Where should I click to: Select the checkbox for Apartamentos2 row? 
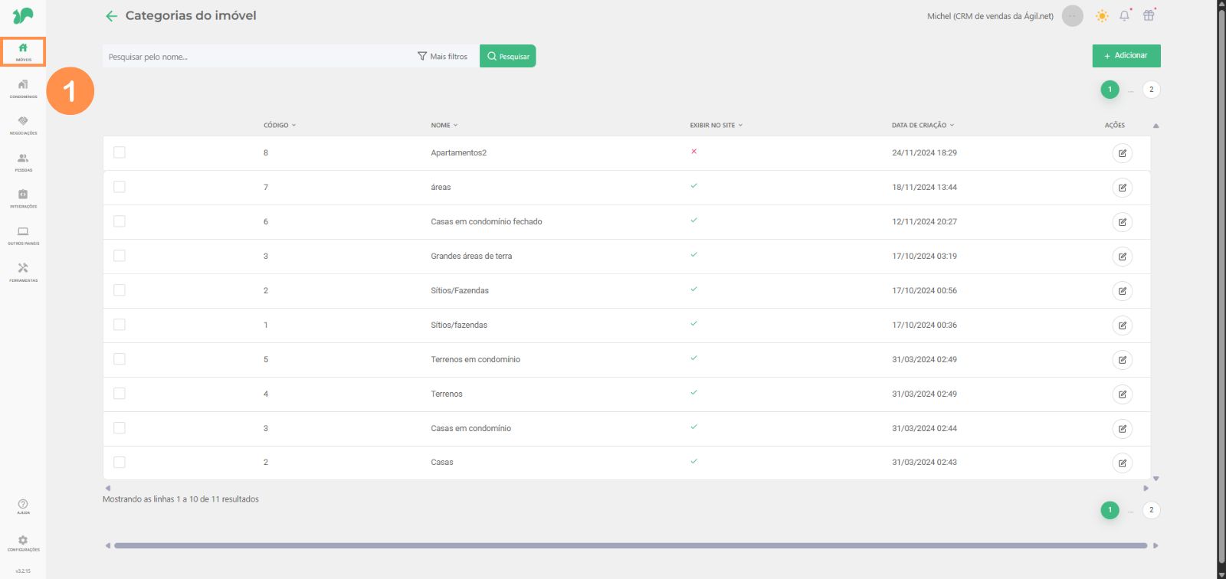tap(120, 152)
